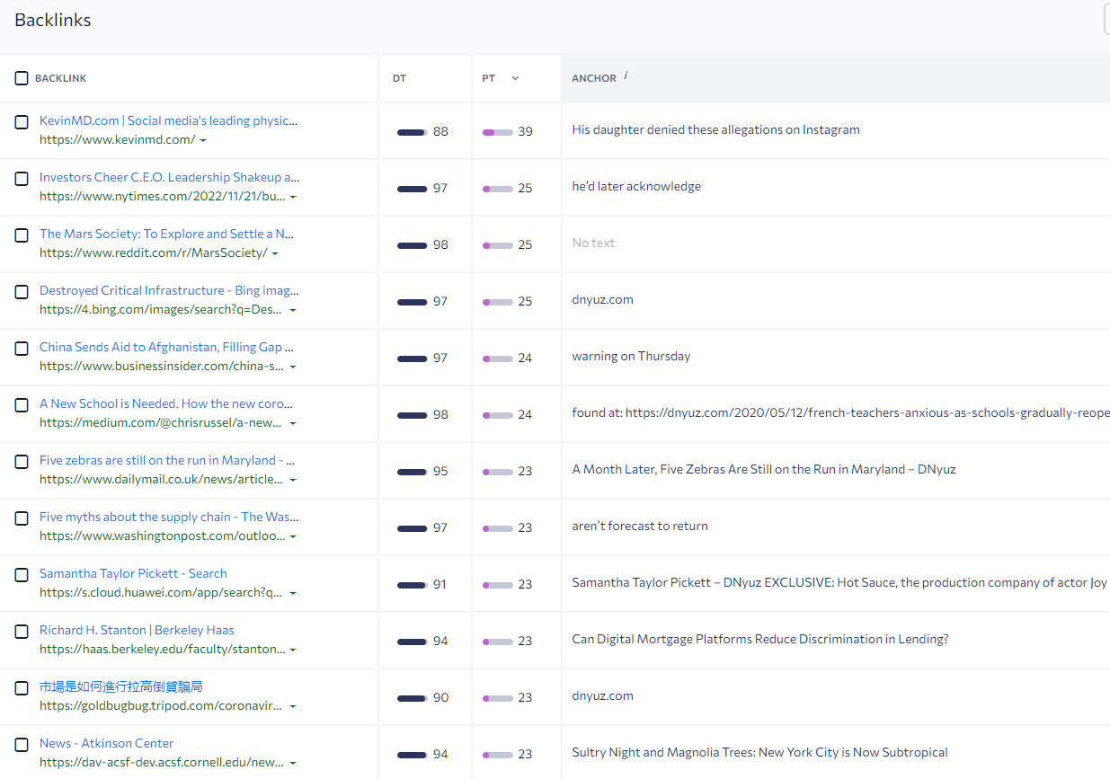Open A New School is Needed link
The width and height of the screenshot is (1110, 779).
click(x=166, y=403)
